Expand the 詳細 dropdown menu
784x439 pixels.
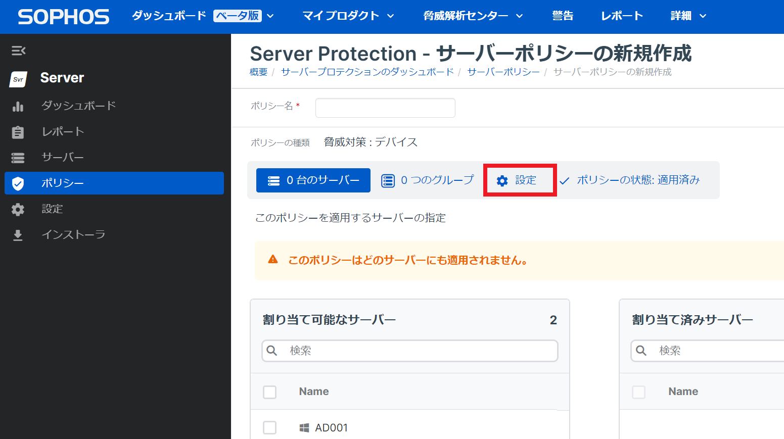point(688,16)
